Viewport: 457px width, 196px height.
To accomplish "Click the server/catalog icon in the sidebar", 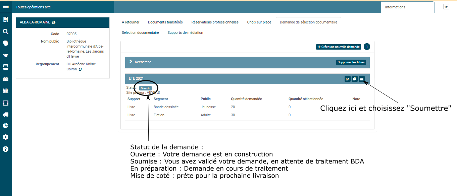I will (5, 19).
